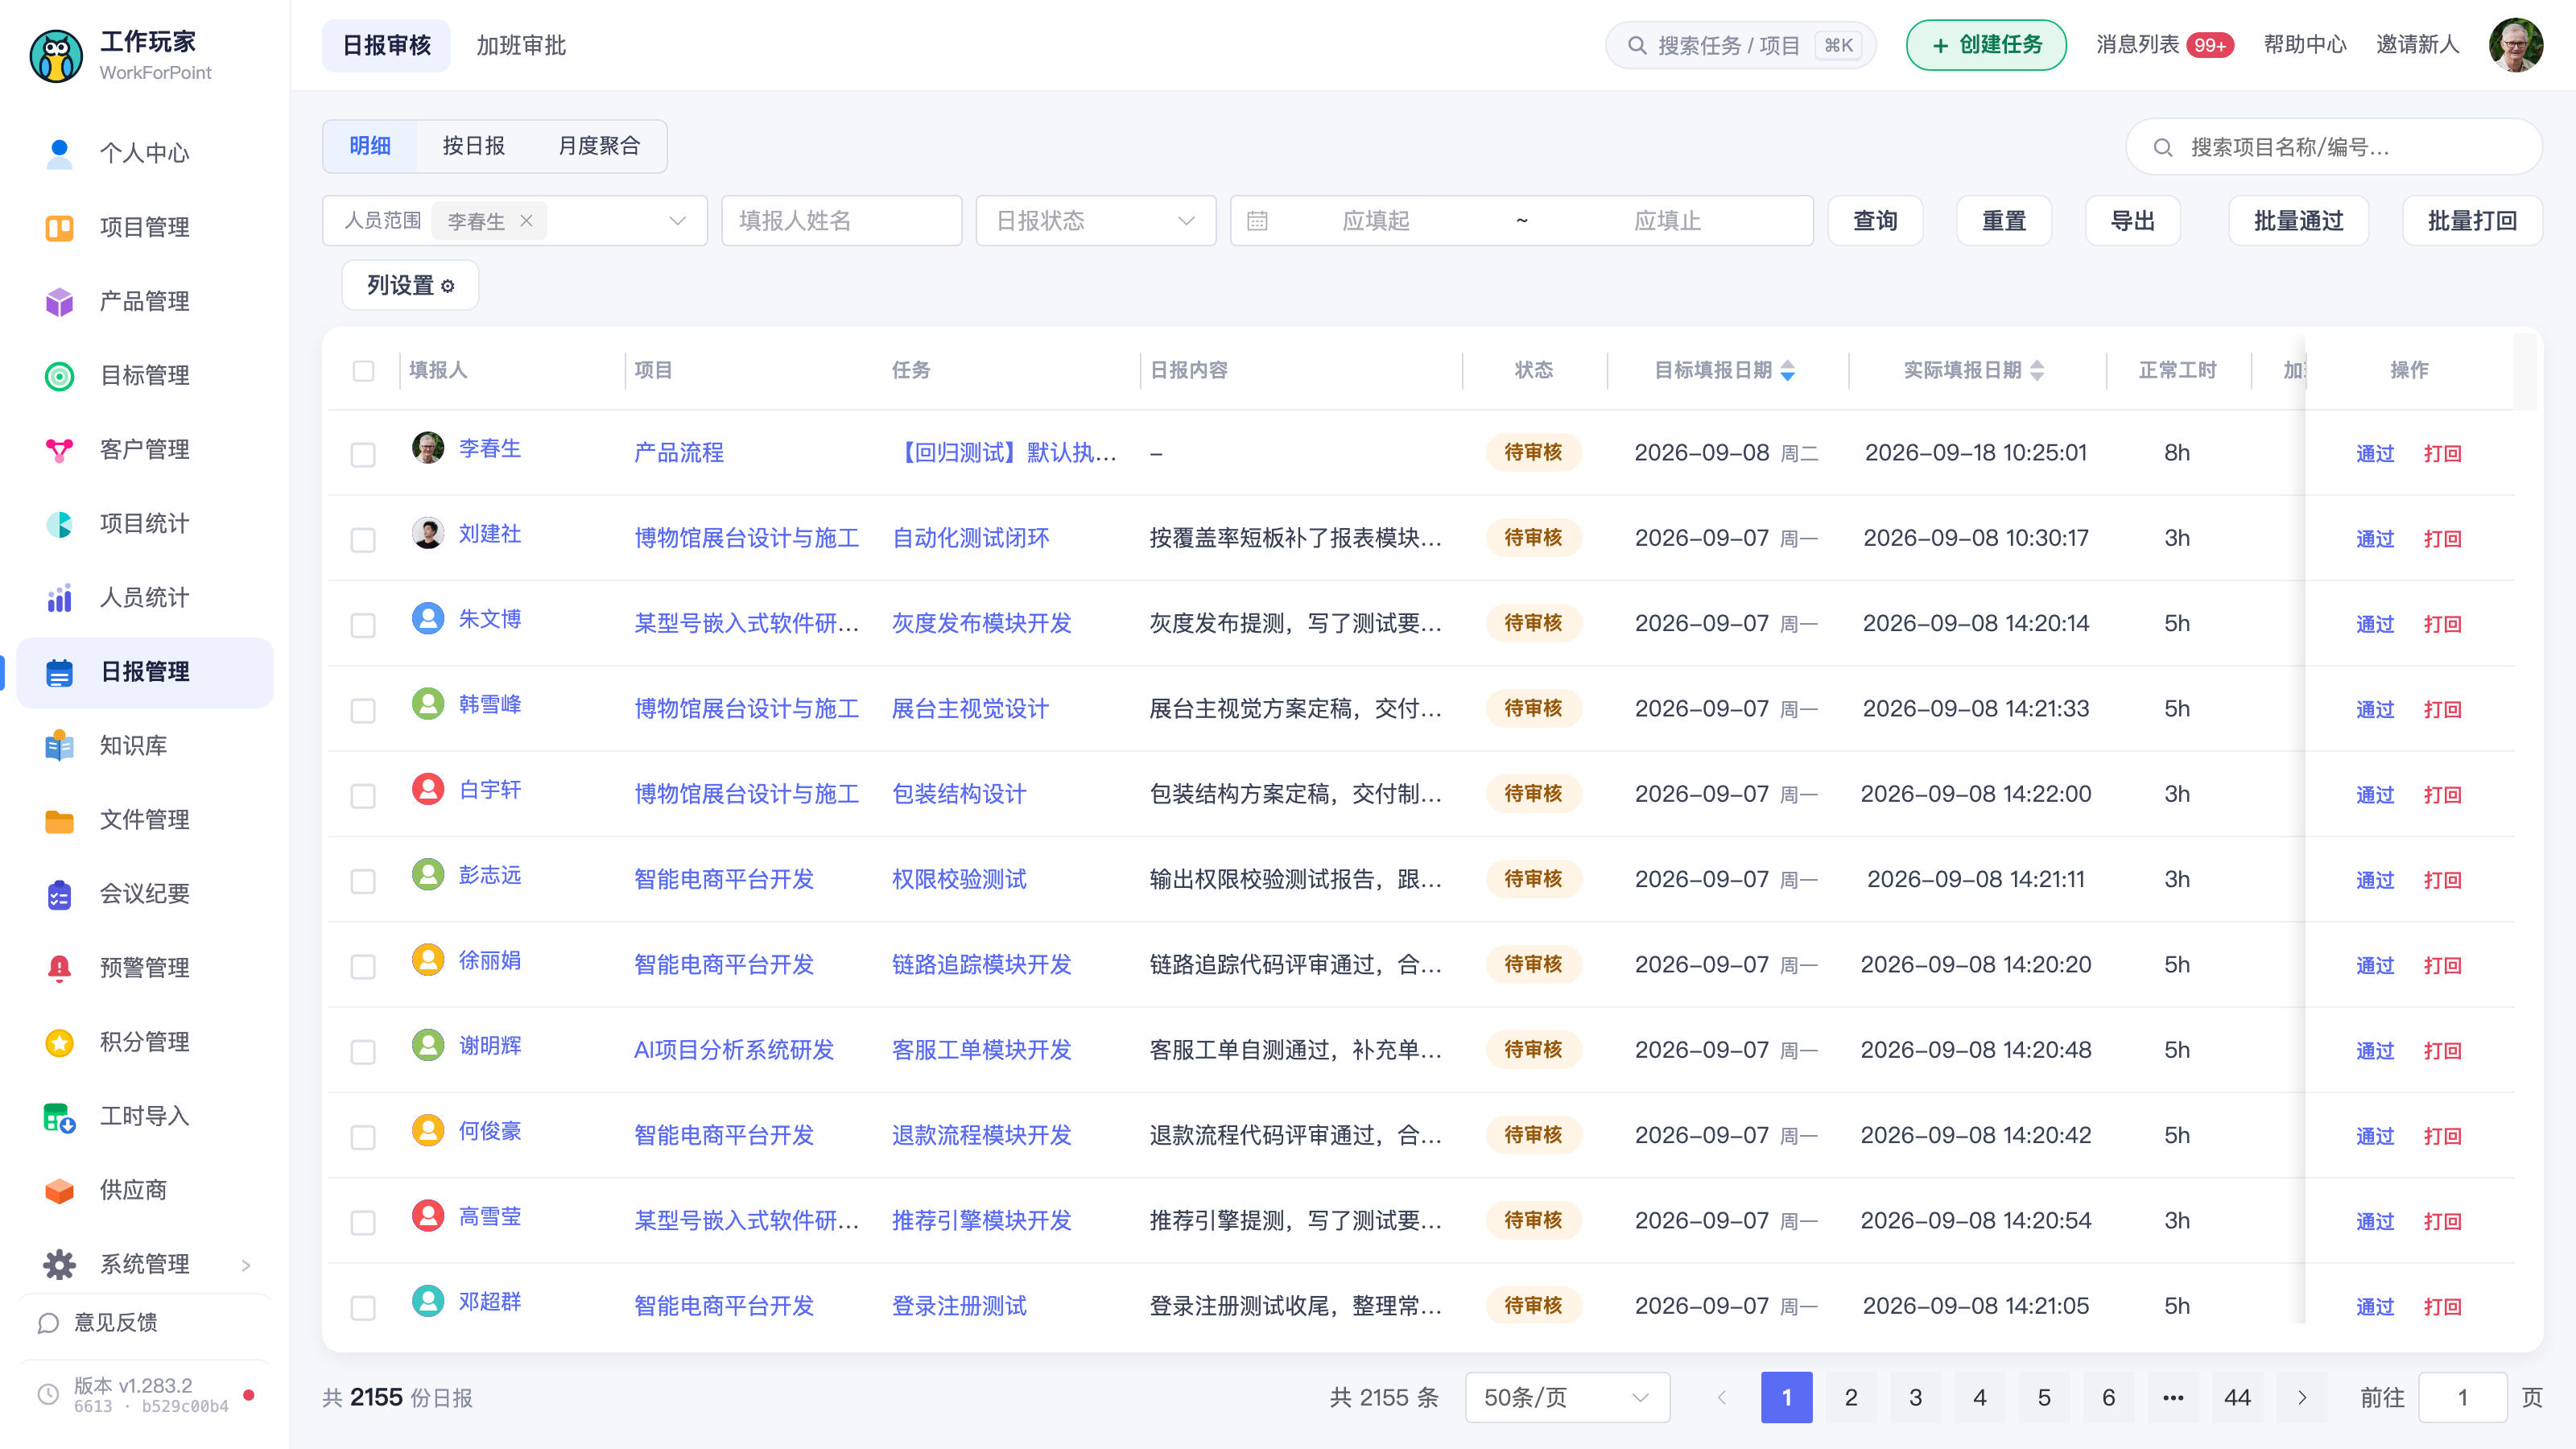Image resolution: width=2576 pixels, height=1449 pixels.
Task: Open the 积分管理 star icon
Action: pyautogui.click(x=59, y=1042)
